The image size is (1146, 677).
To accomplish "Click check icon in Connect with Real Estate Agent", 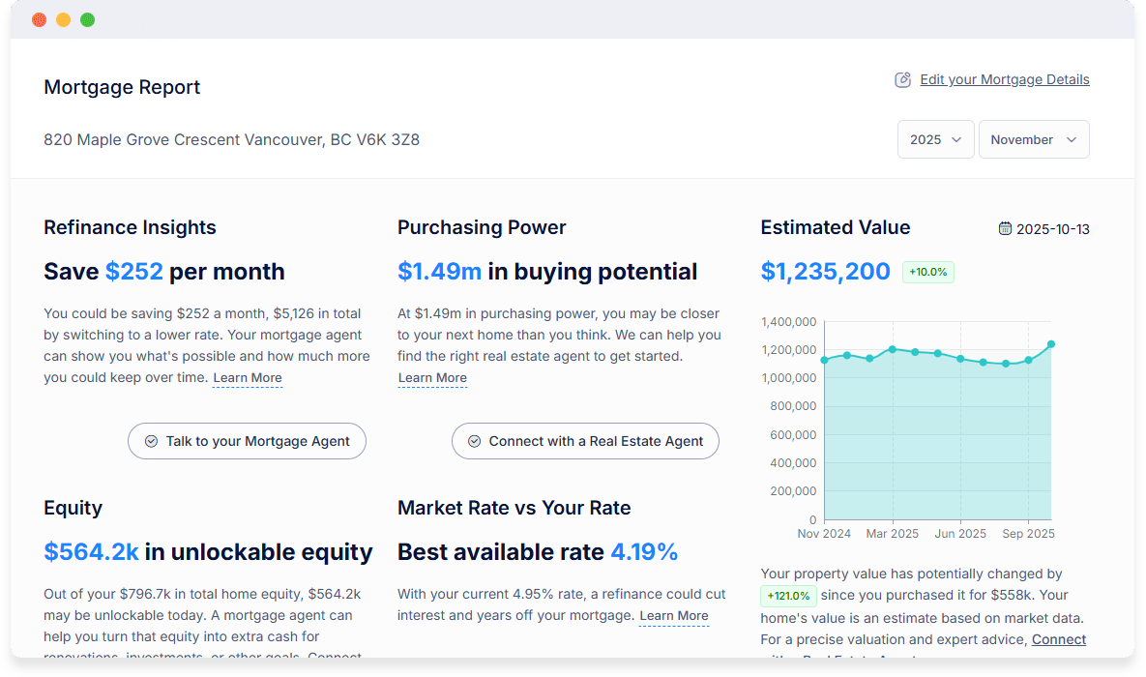I will (474, 441).
